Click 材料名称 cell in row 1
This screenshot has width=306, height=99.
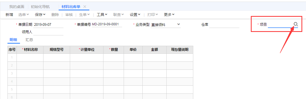coord(30,57)
